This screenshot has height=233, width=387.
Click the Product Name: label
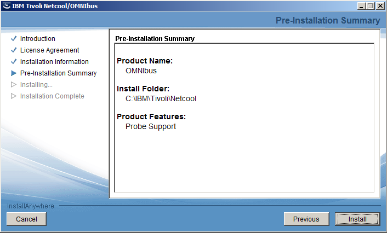(x=145, y=61)
